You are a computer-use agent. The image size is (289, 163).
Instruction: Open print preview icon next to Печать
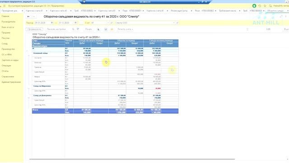[x=98, y=29]
